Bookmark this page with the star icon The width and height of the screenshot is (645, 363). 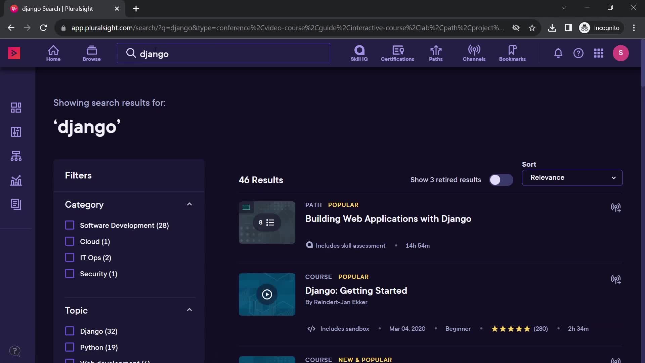532,28
